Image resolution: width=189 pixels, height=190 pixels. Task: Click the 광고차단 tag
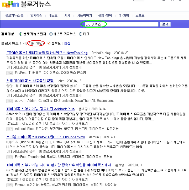[x=42, y=129]
